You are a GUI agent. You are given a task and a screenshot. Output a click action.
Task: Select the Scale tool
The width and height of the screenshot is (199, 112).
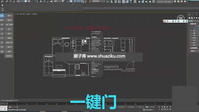tap(48, 1)
